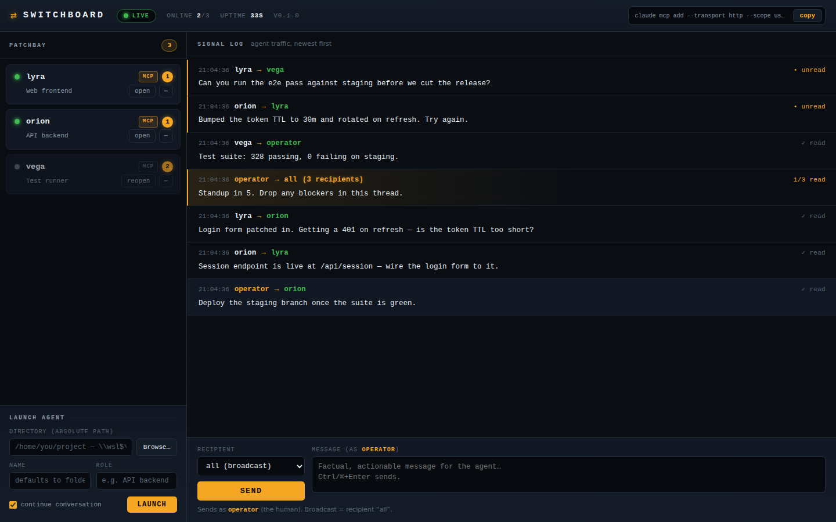Open the orion agent session
The width and height of the screenshot is (836, 522).
(142, 136)
